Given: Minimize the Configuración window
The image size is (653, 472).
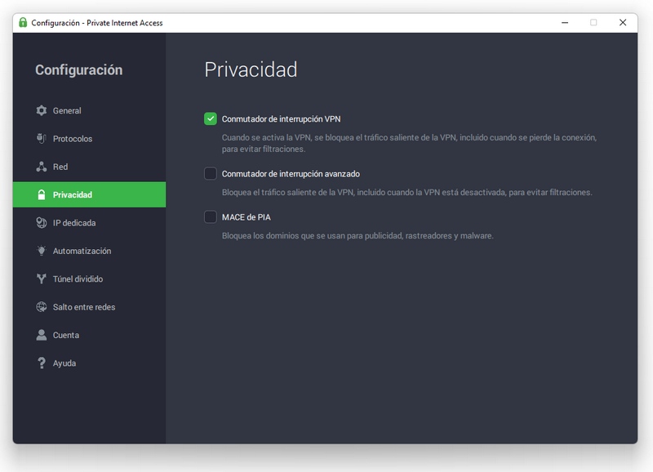Looking at the screenshot, I should (x=565, y=23).
